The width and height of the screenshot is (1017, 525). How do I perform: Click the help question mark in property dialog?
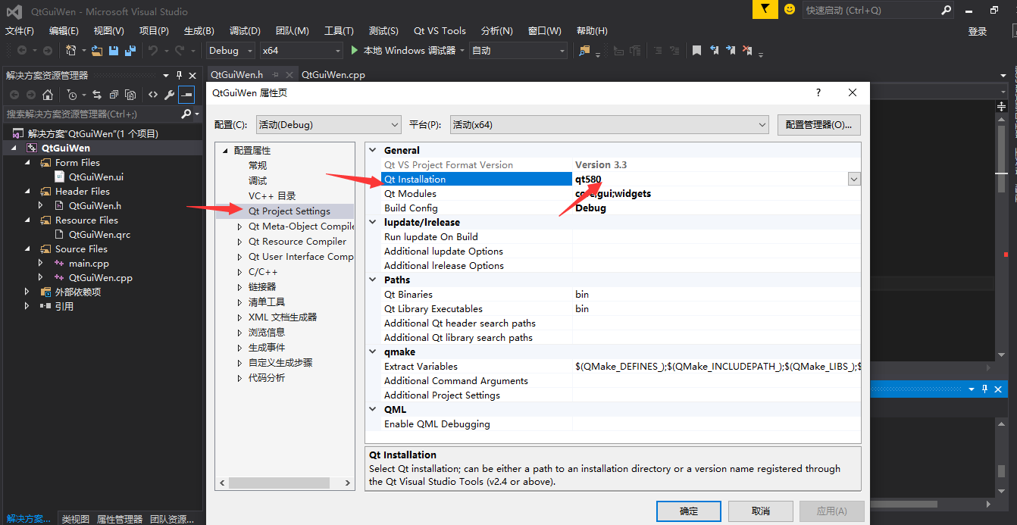tap(818, 92)
